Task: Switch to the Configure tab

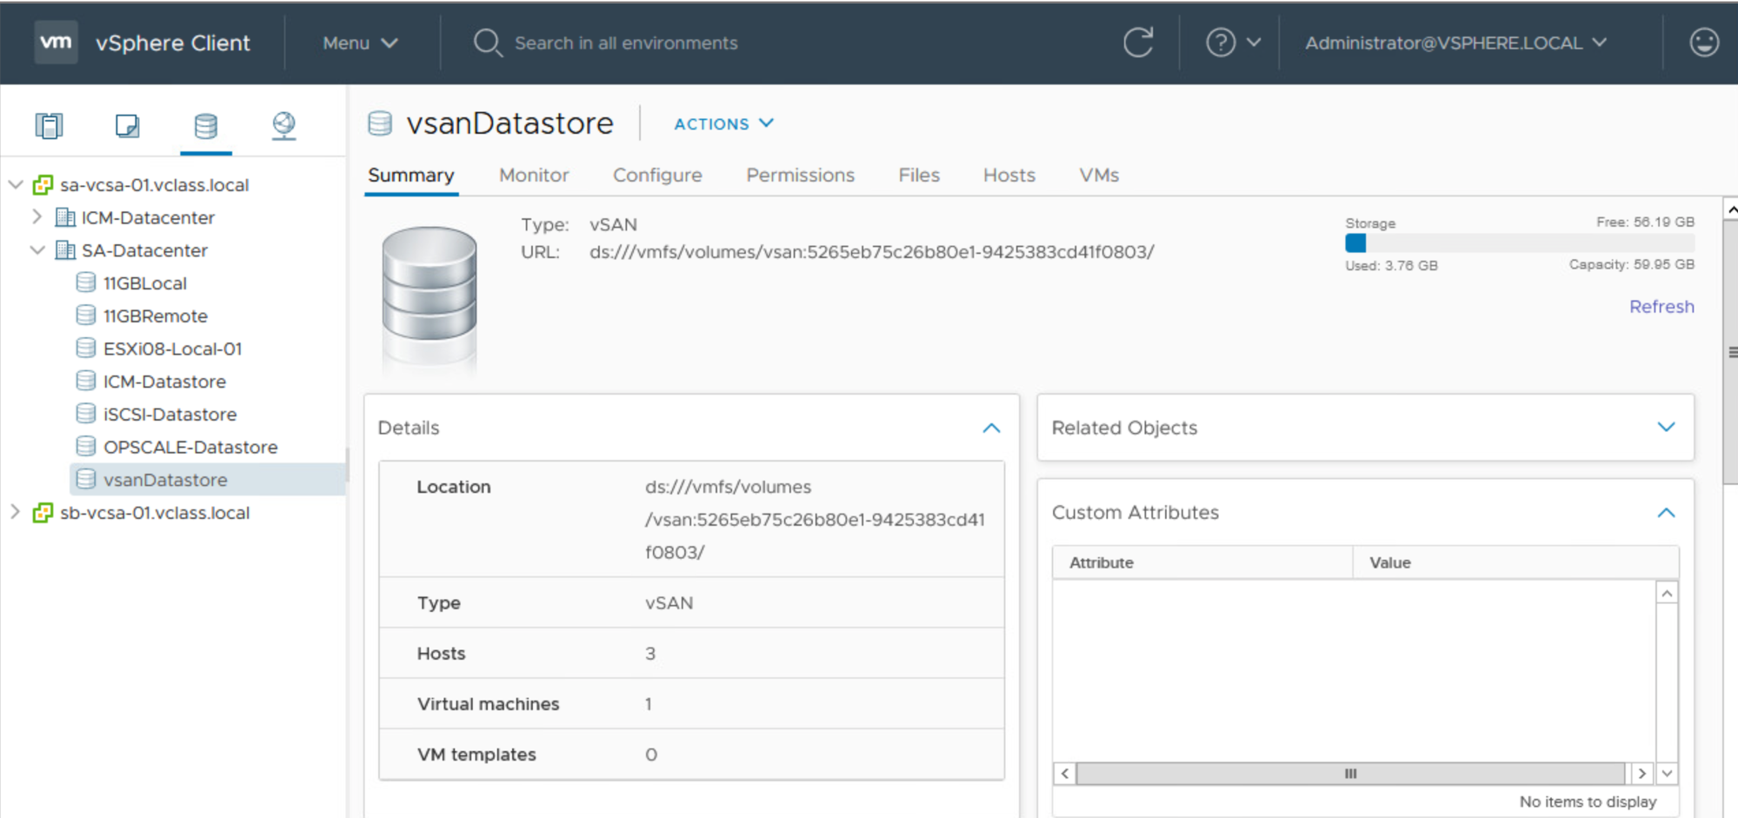Action: pos(657,176)
